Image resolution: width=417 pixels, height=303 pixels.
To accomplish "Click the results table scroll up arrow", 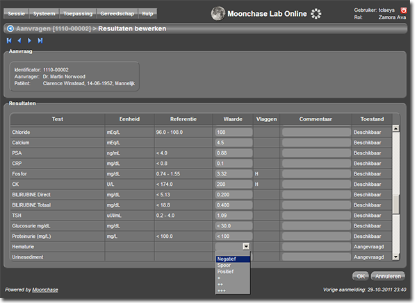I will point(395,128).
